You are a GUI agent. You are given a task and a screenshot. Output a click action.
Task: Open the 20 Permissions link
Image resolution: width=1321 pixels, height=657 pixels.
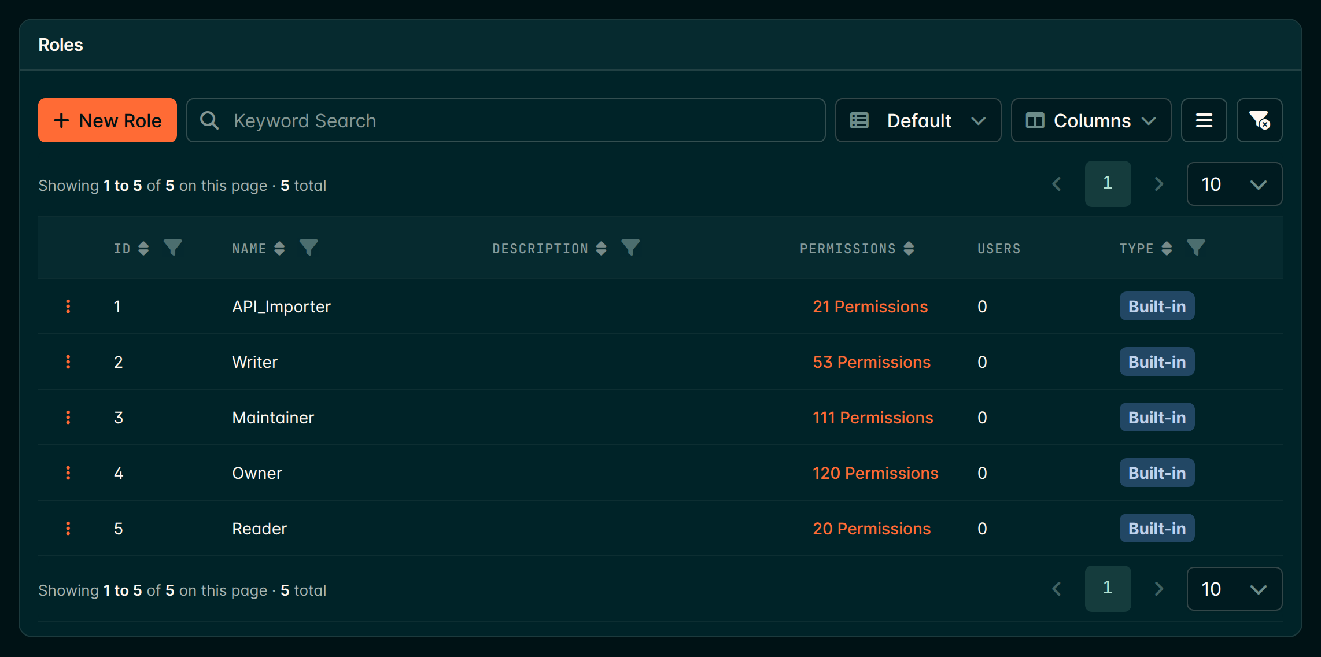tap(872, 529)
